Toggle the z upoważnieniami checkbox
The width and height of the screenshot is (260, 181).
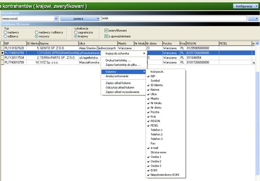(x=106, y=36)
